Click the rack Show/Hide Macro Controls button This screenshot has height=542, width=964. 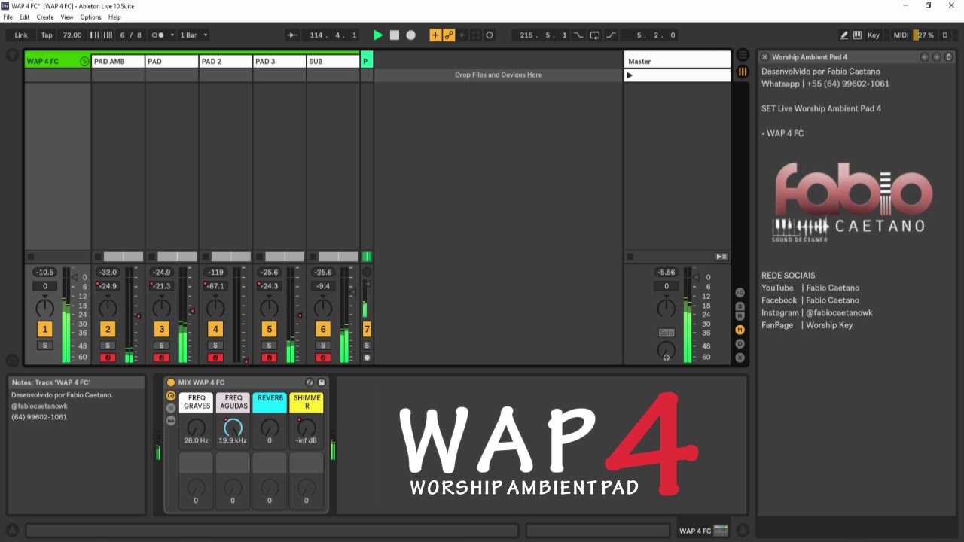point(171,396)
